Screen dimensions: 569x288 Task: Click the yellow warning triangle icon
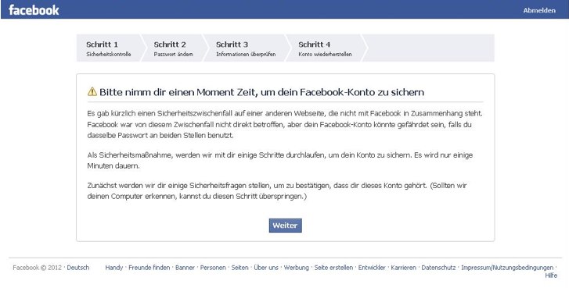pyautogui.click(x=92, y=91)
